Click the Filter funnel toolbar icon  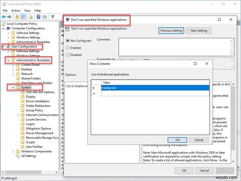tap(52, 17)
